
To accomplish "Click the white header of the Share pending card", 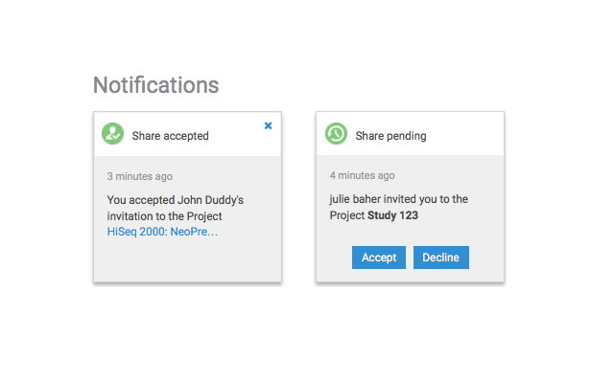I will tap(410, 134).
